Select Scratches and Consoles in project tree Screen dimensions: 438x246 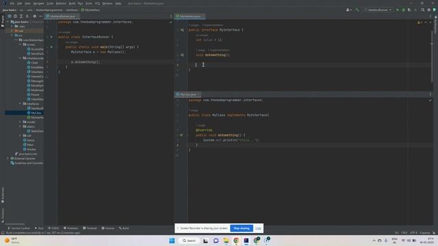coord(27,163)
